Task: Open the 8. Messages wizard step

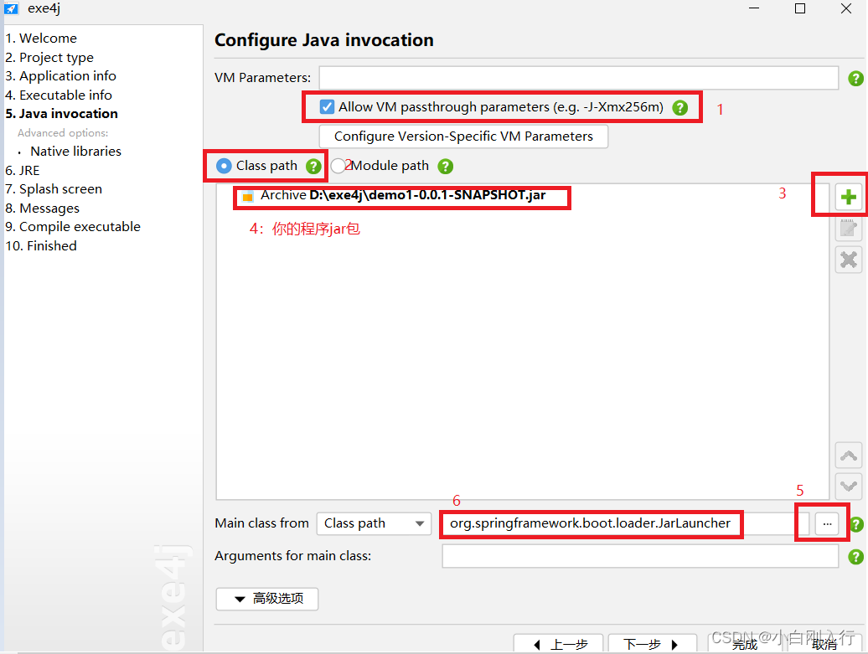Action: (42, 208)
